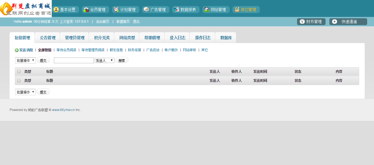Click the 其它管理 icon
The width and height of the screenshot is (374, 165).
(x=237, y=10)
